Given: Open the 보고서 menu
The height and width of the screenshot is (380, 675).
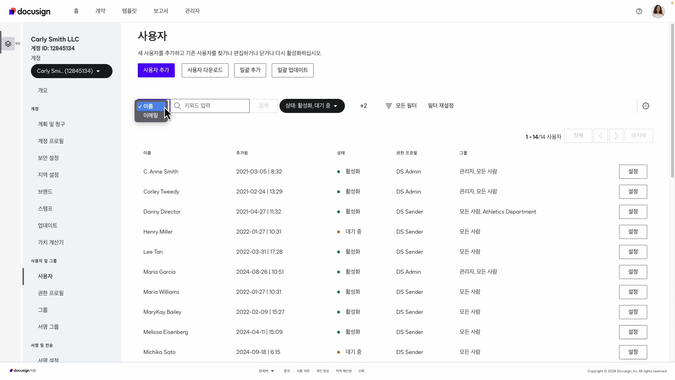Looking at the screenshot, I should click(161, 11).
